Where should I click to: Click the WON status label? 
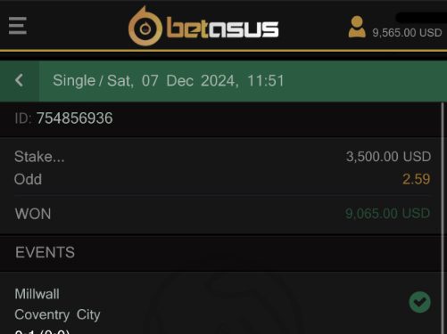coord(33,214)
